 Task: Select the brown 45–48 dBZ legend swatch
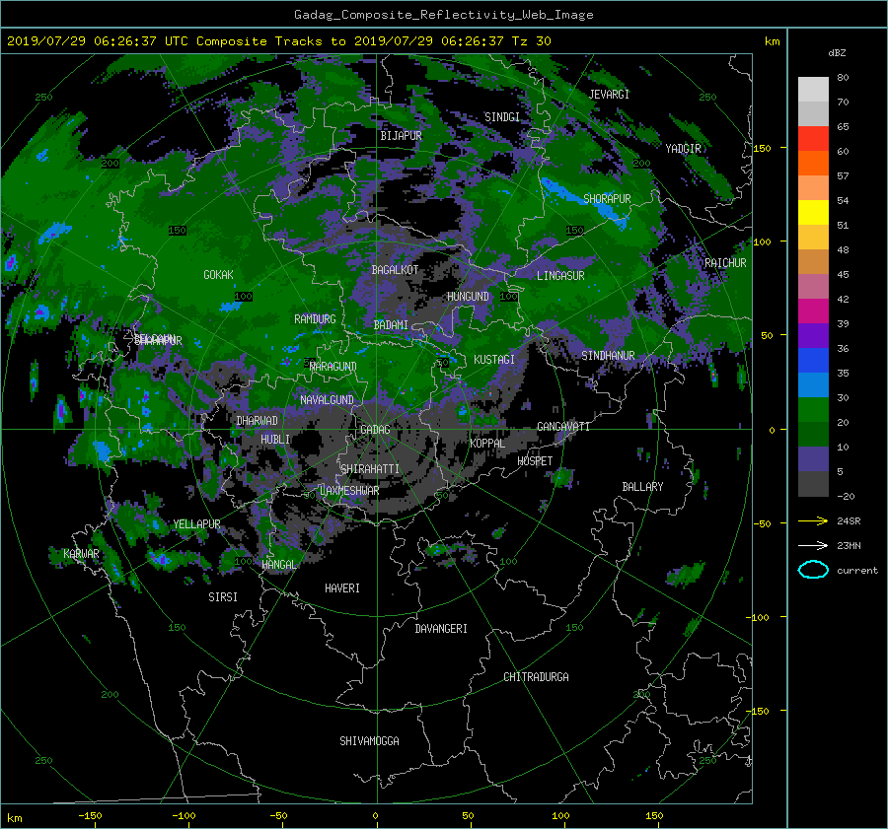coord(813,262)
